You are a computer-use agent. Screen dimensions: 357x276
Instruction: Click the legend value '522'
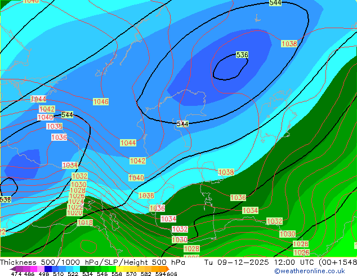point(73,274)
